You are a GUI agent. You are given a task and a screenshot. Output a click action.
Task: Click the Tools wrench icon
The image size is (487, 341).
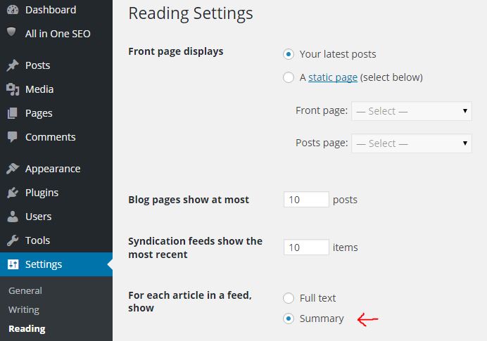[13, 240]
